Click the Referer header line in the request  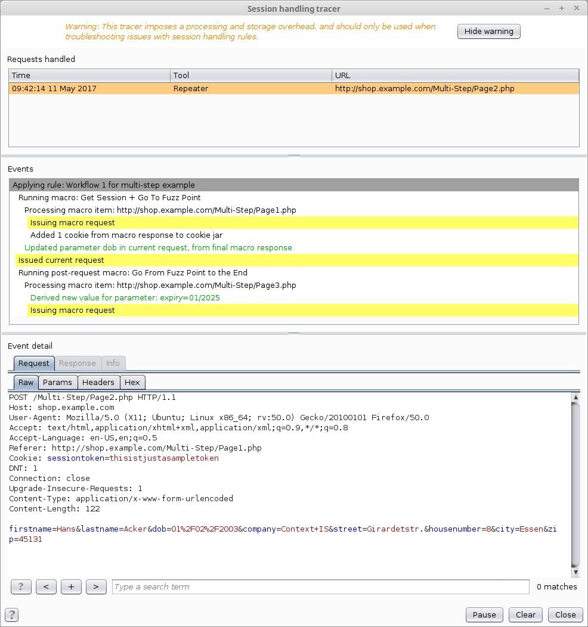(135, 448)
